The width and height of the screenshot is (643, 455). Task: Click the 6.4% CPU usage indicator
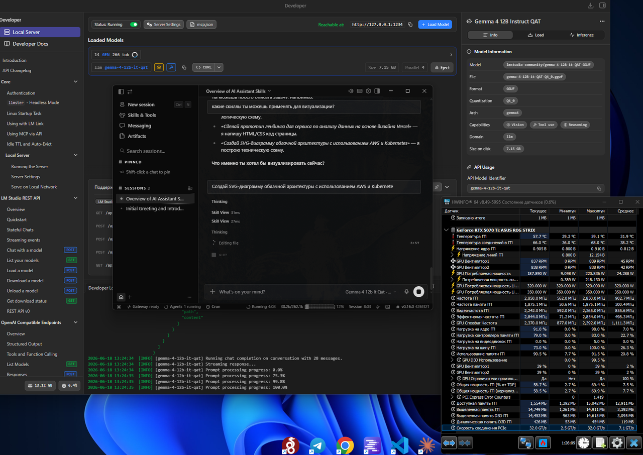point(70,385)
